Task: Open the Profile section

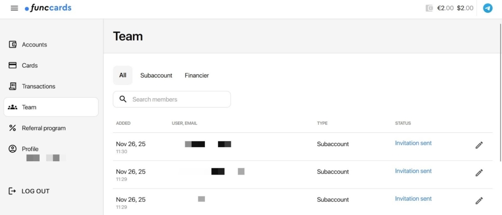Action: click(30, 149)
